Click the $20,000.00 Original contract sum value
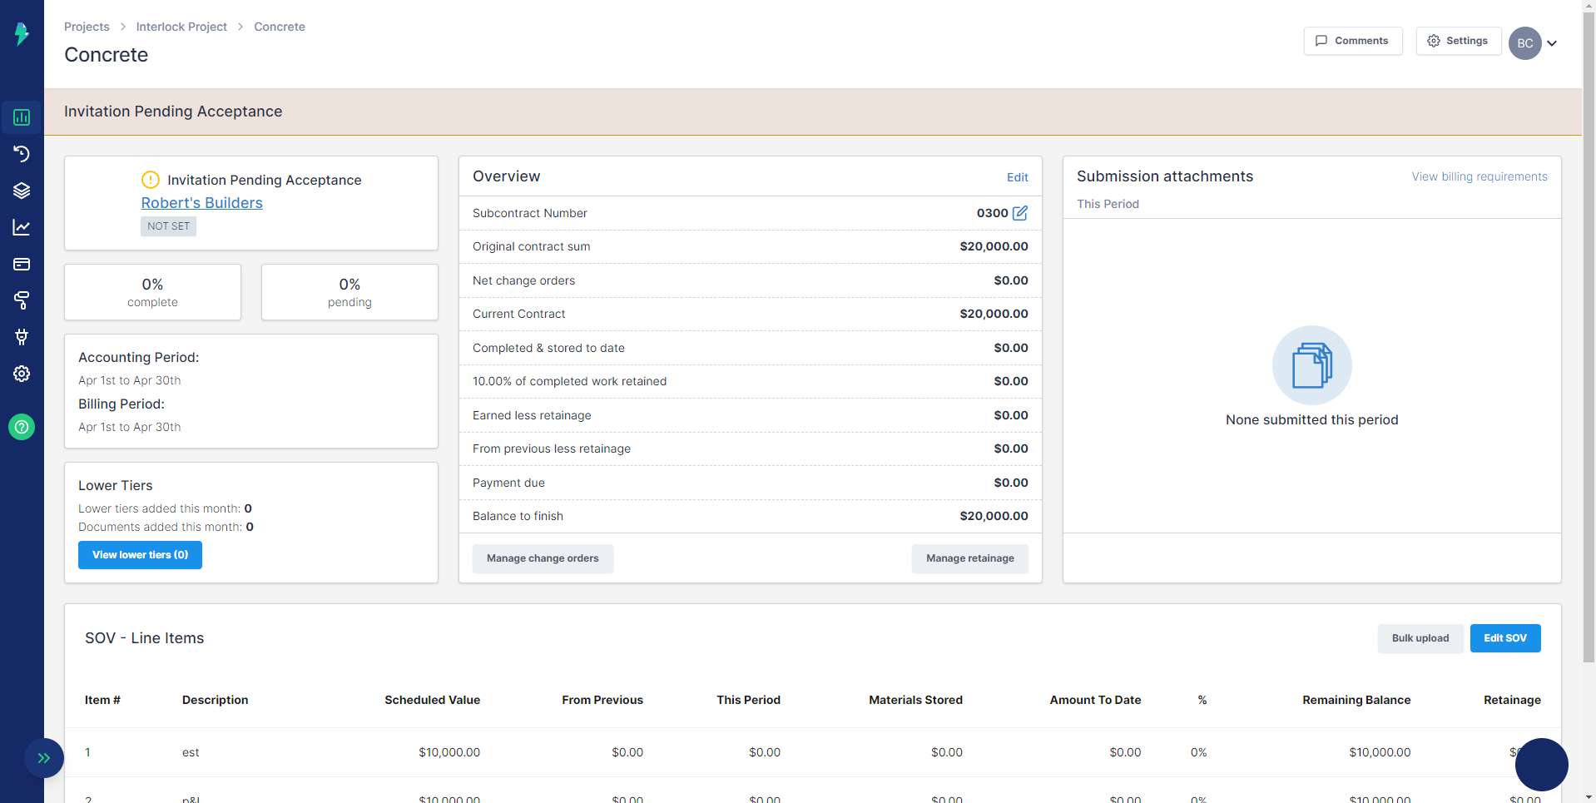The height and width of the screenshot is (803, 1596). [x=994, y=246]
